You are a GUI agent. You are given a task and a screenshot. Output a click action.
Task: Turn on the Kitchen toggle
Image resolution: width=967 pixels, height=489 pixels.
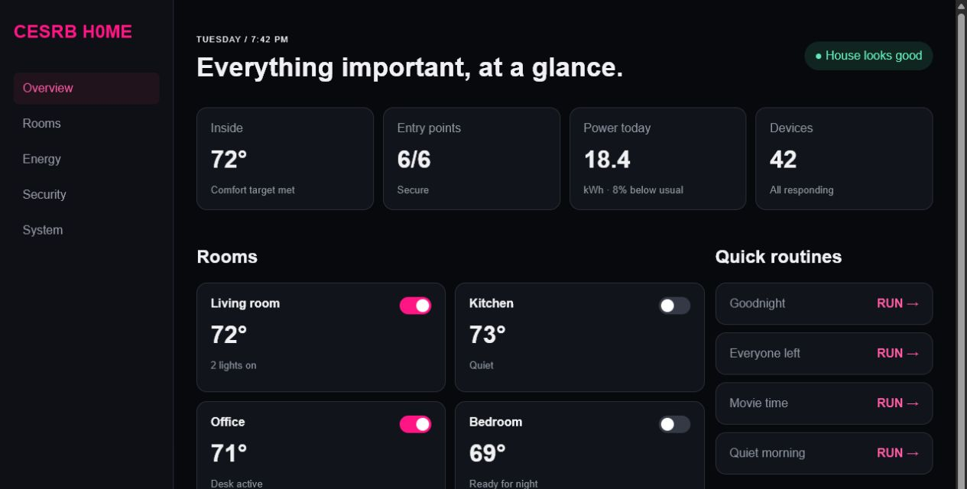click(674, 306)
